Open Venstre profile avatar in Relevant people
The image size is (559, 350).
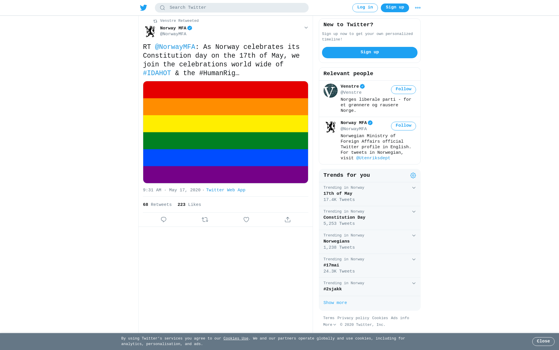(330, 91)
